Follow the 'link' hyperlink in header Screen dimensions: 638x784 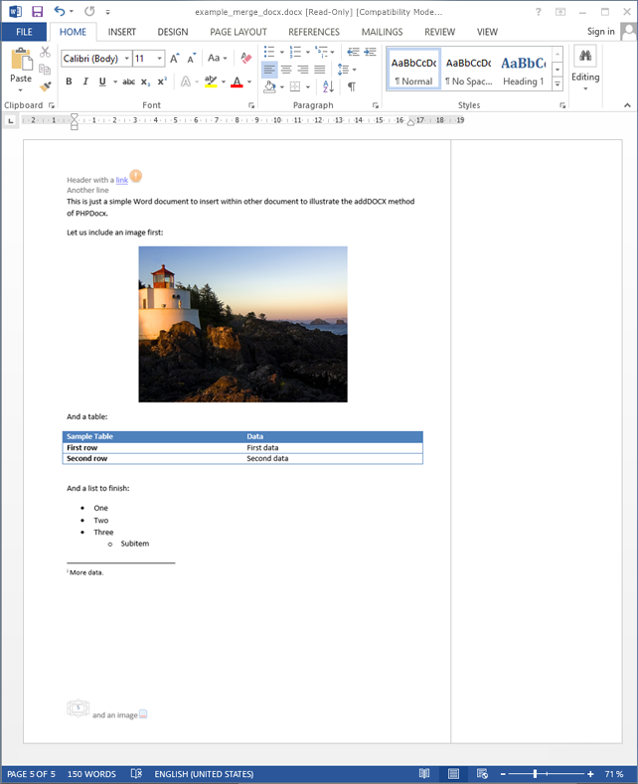[122, 180]
